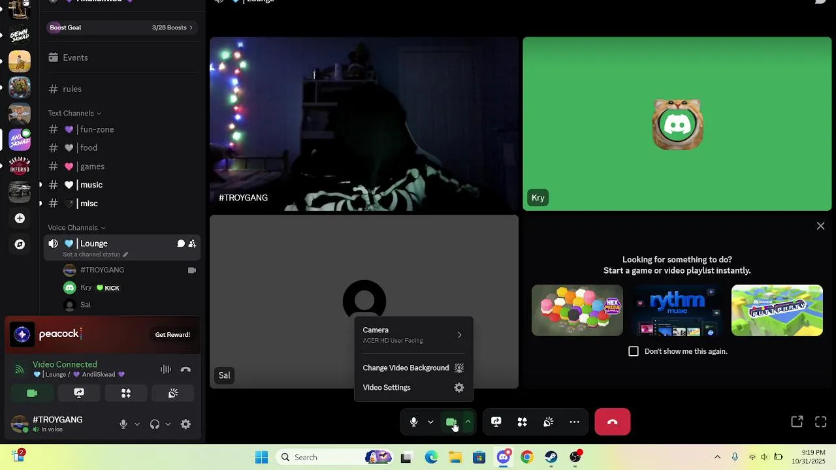
Task: Open microphone options arrow in call bar
Action: point(430,422)
